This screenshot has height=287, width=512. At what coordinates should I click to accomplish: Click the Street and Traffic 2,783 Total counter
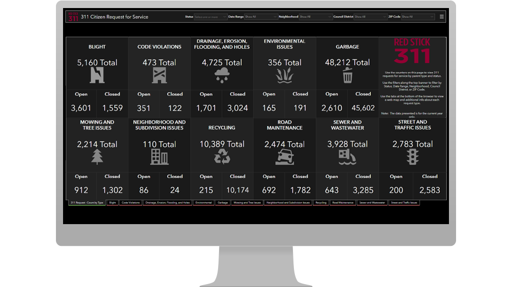point(412,144)
